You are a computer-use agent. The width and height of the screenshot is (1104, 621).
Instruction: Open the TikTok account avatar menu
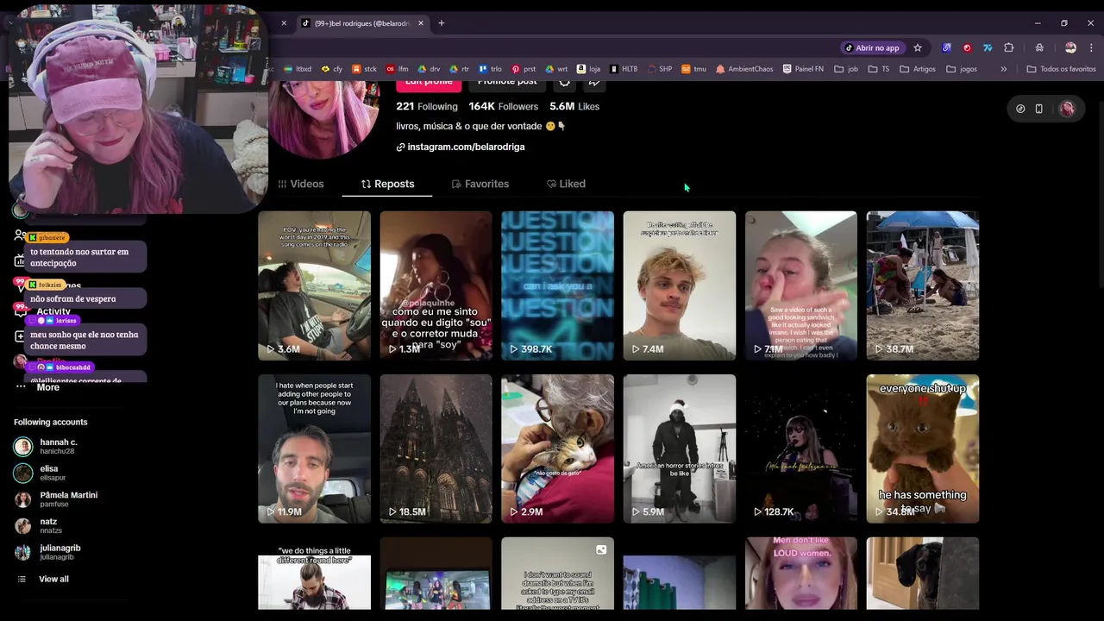[x=1067, y=109]
